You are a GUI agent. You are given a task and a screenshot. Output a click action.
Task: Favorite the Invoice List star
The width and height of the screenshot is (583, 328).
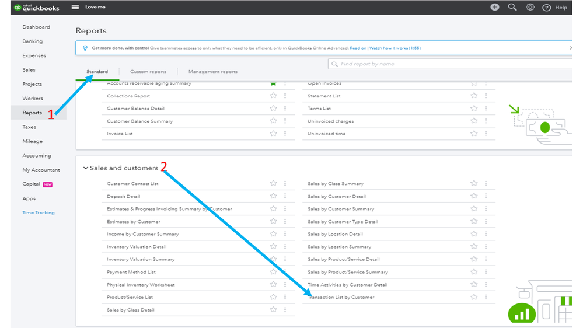(273, 134)
